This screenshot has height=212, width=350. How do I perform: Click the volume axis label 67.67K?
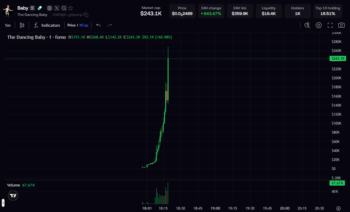point(337,183)
